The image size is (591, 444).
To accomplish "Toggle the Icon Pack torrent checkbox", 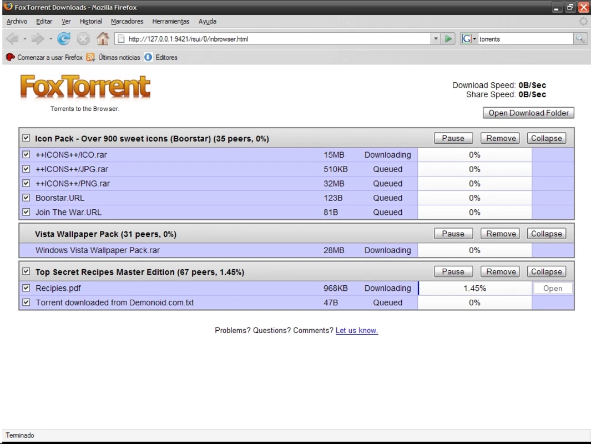I will coord(26,138).
